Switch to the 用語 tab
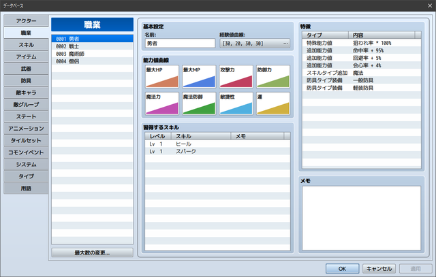 [x=26, y=188]
